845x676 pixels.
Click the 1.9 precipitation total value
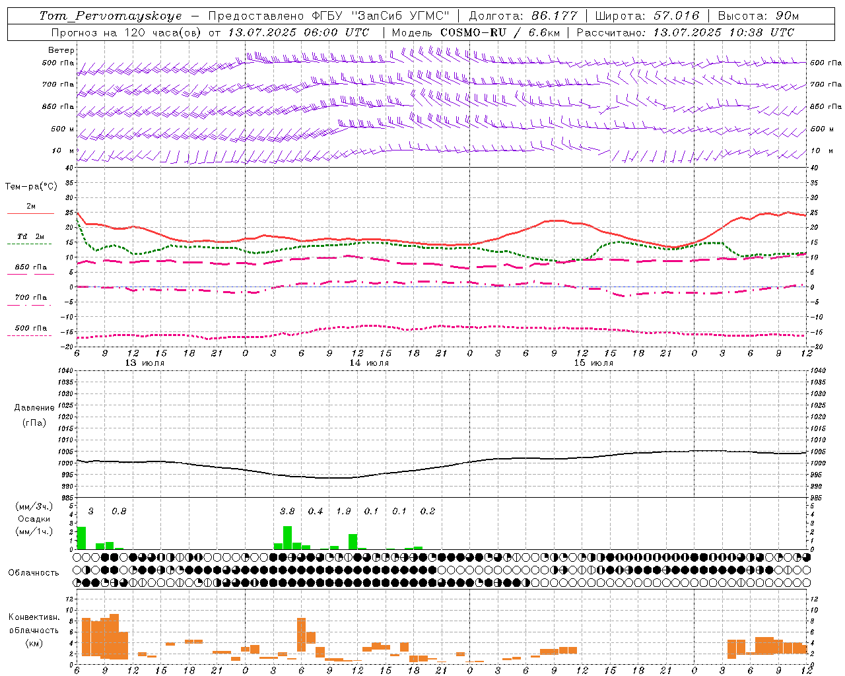(343, 511)
